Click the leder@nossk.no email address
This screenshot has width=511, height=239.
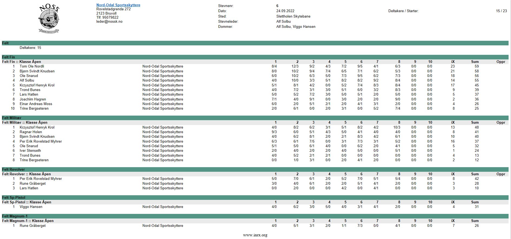109,22
